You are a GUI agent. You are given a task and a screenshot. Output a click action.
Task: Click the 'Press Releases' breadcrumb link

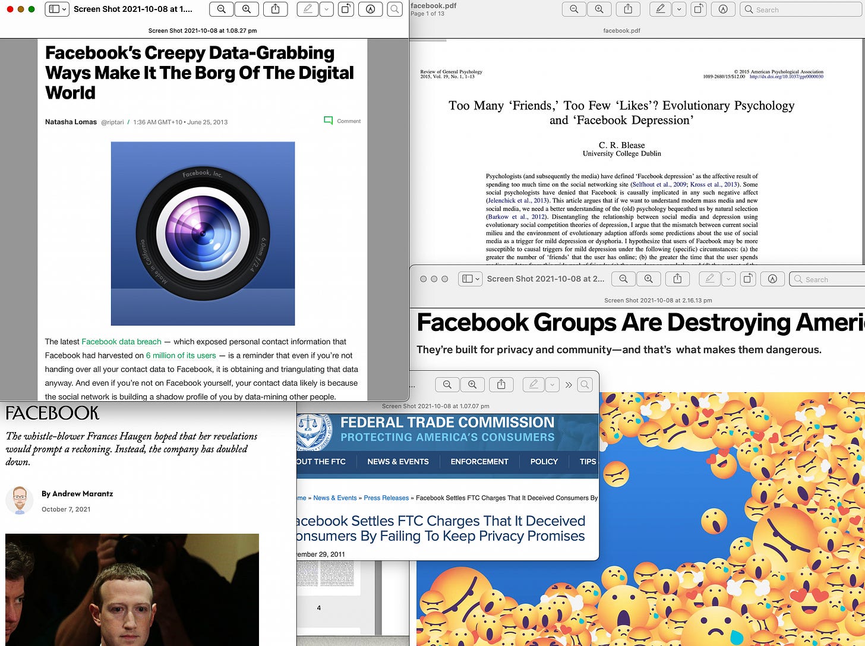coord(386,498)
